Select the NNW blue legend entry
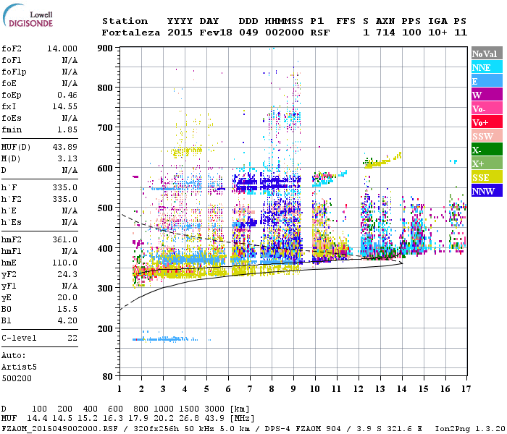This screenshot has height=434, width=507. pos(484,191)
